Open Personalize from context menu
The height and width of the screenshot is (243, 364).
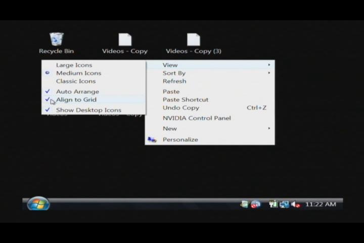(x=210, y=140)
